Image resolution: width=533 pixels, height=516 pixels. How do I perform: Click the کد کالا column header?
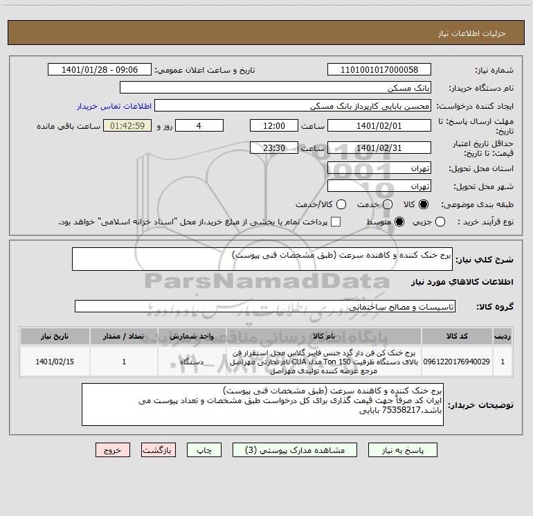[x=457, y=336]
